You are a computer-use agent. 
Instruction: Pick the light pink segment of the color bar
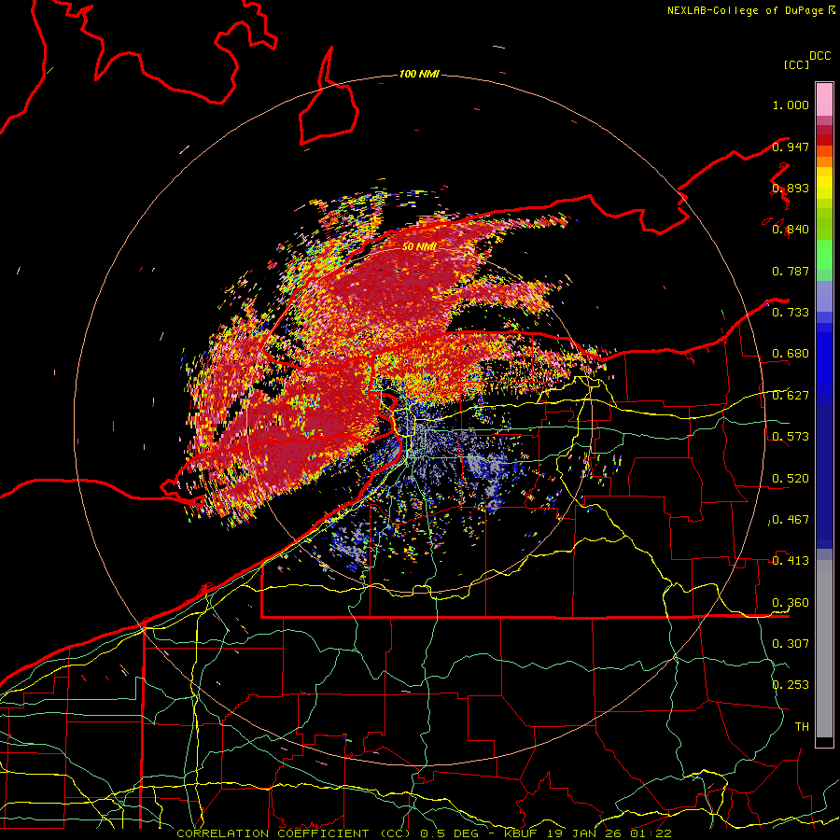click(x=824, y=99)
